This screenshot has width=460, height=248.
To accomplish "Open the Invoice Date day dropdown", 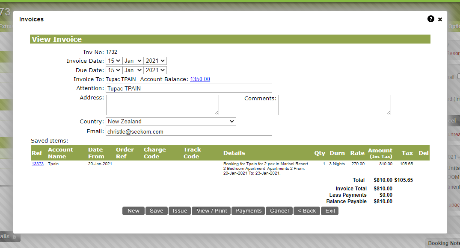I will click(x=113, y=61).
